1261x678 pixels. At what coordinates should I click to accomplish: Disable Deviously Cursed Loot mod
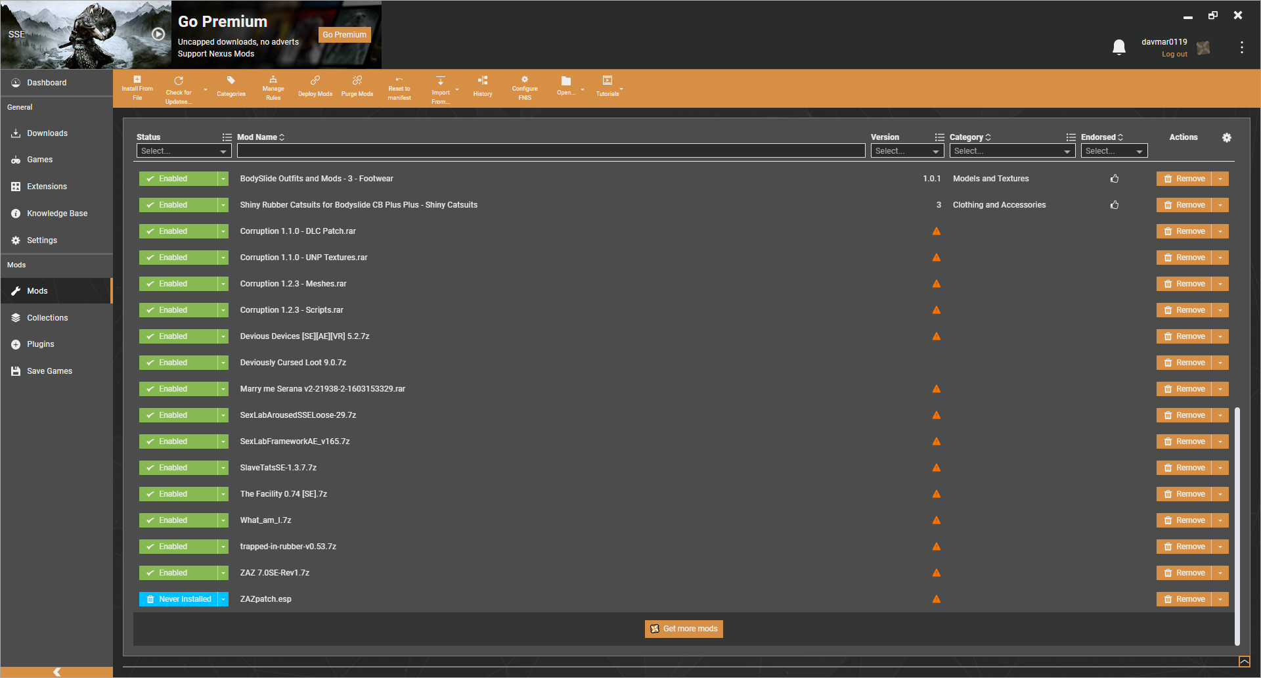178,363
